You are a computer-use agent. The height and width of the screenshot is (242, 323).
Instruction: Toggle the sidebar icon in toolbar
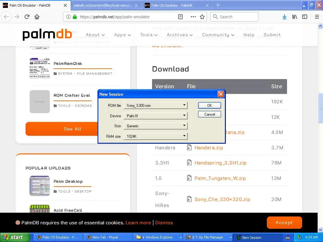tap(305, 17)
